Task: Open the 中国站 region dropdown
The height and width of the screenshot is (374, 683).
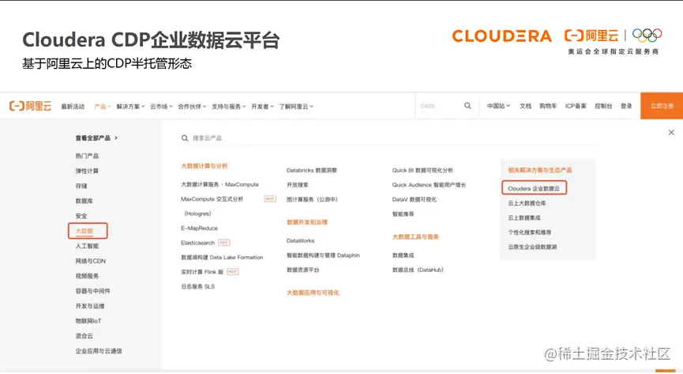Action: [x=498, y=106]
